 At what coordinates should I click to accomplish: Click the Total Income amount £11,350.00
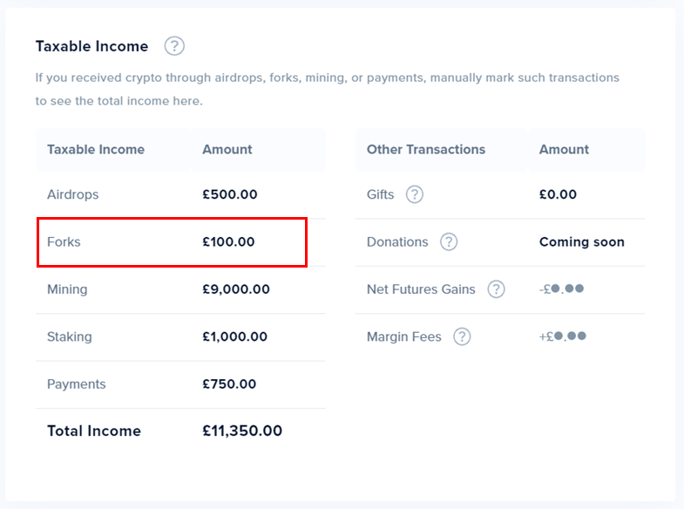pos(242,431)
